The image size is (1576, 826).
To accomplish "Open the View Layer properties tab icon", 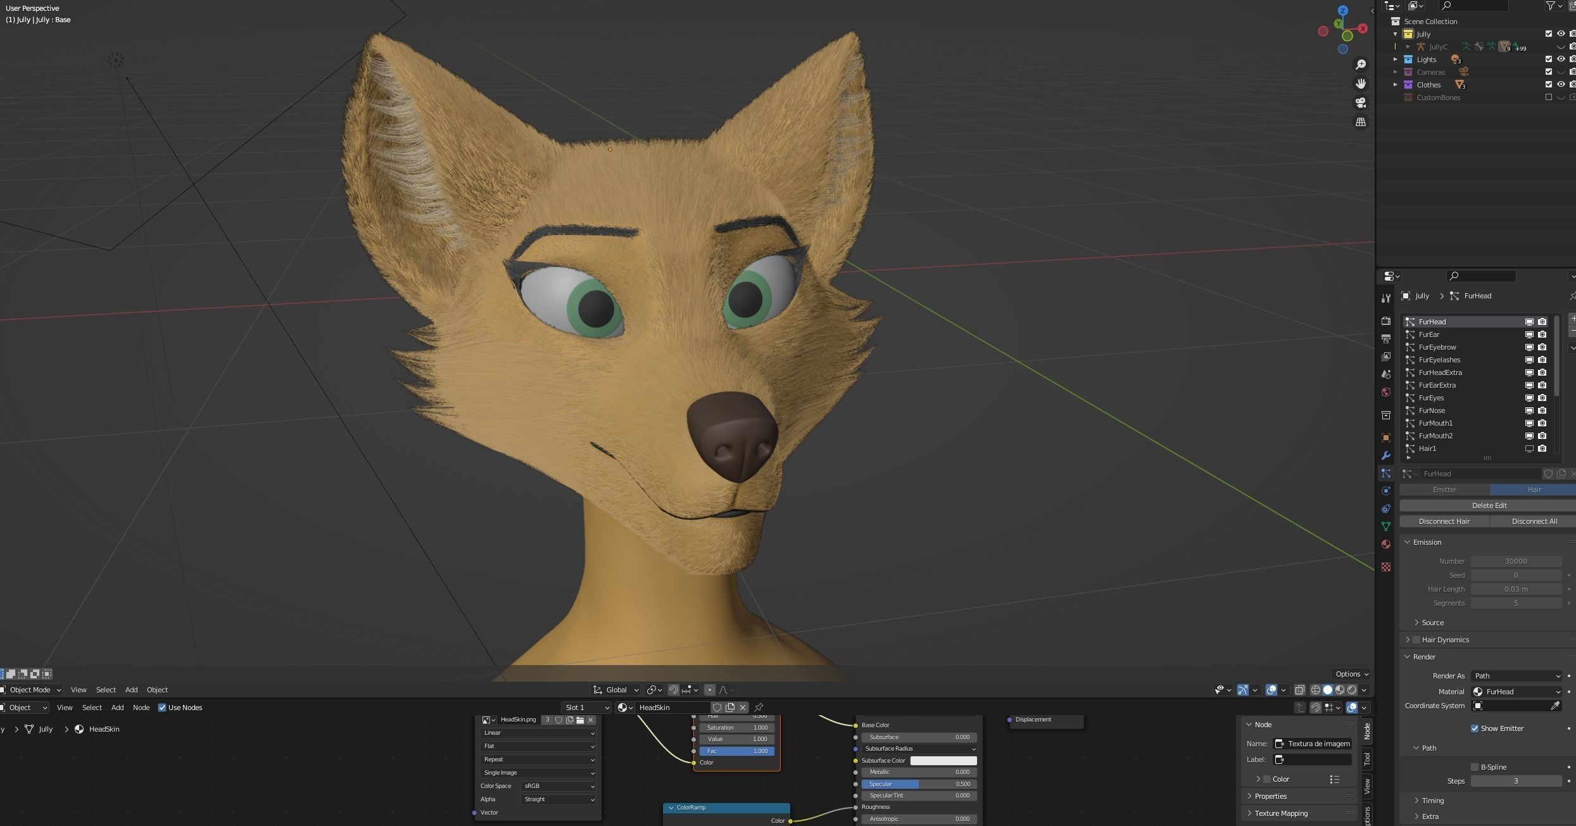I will pyautogui.click(x=1386, y=357).
